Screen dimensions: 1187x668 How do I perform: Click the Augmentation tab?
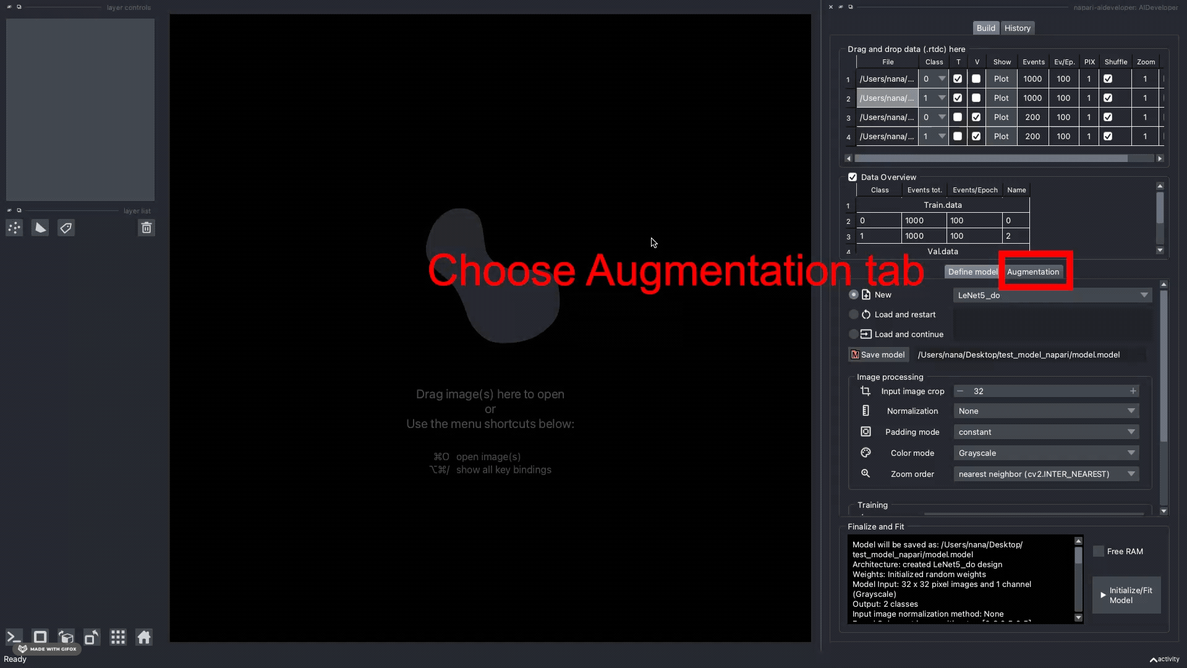click(x=1033, y=272)
